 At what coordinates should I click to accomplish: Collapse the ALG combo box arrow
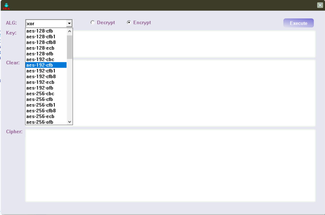pos(69,23)
